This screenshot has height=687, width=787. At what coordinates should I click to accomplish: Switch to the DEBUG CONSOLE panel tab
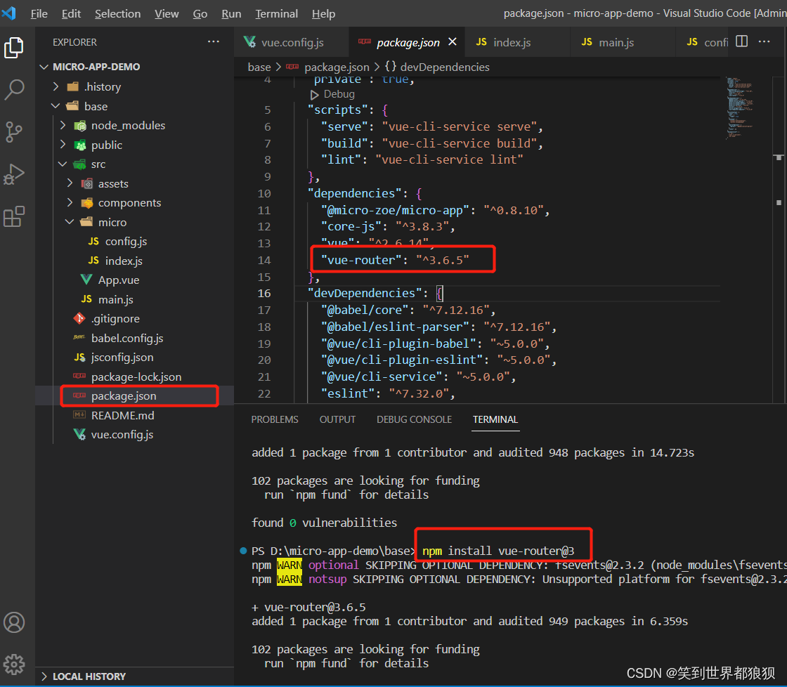414,419
